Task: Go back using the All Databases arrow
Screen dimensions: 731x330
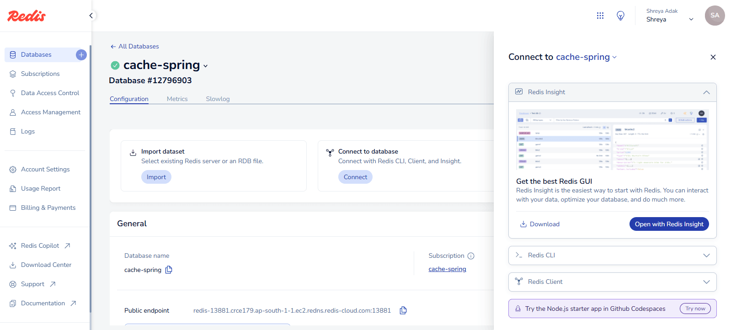Action: click(x=113, y=47)
